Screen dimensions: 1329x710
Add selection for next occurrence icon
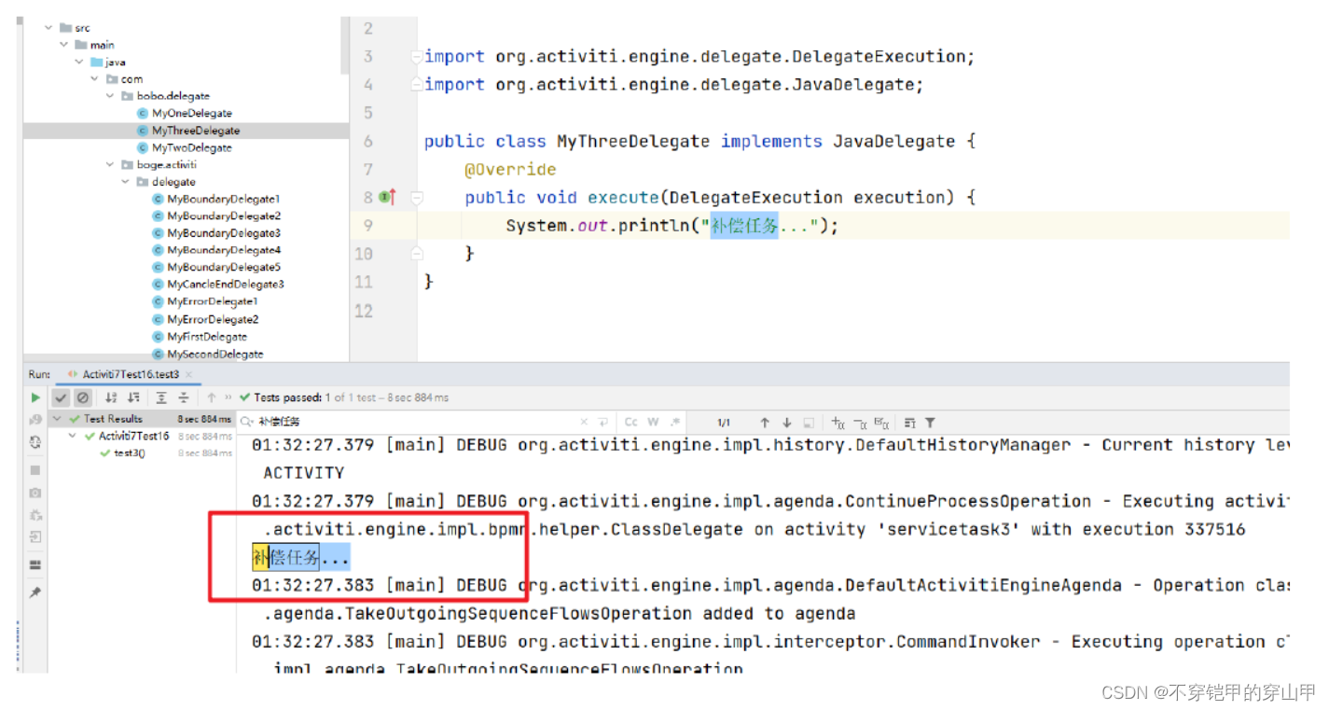tap(838, 423)
